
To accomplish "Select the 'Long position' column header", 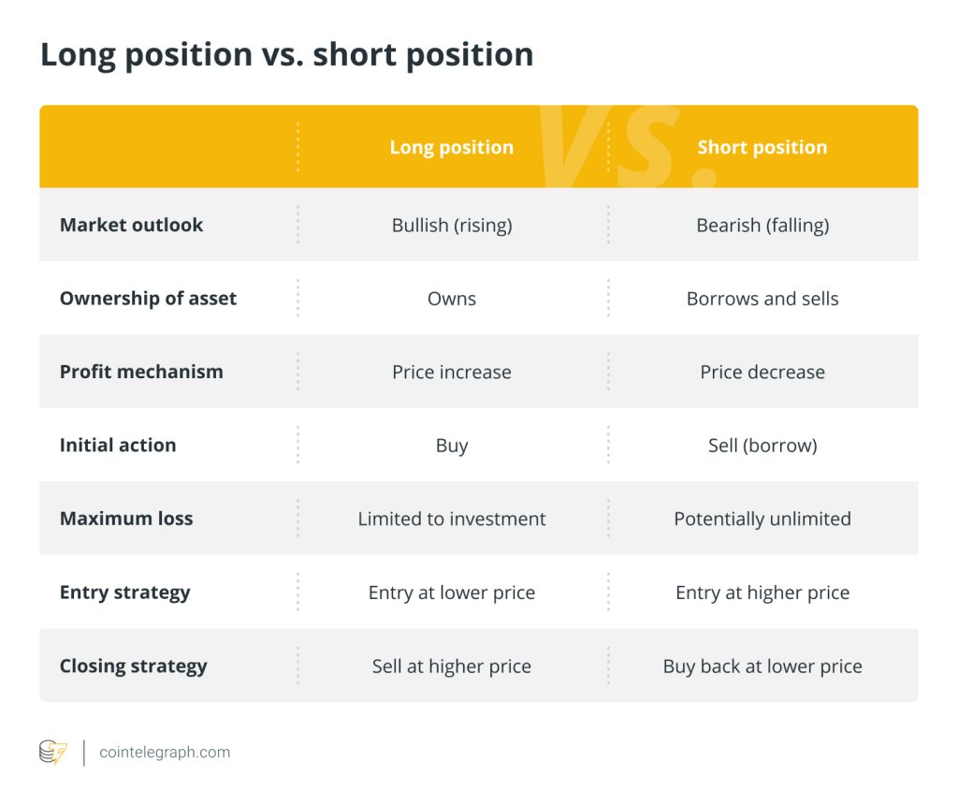I will pyautogui.click(x=452, y=147).
